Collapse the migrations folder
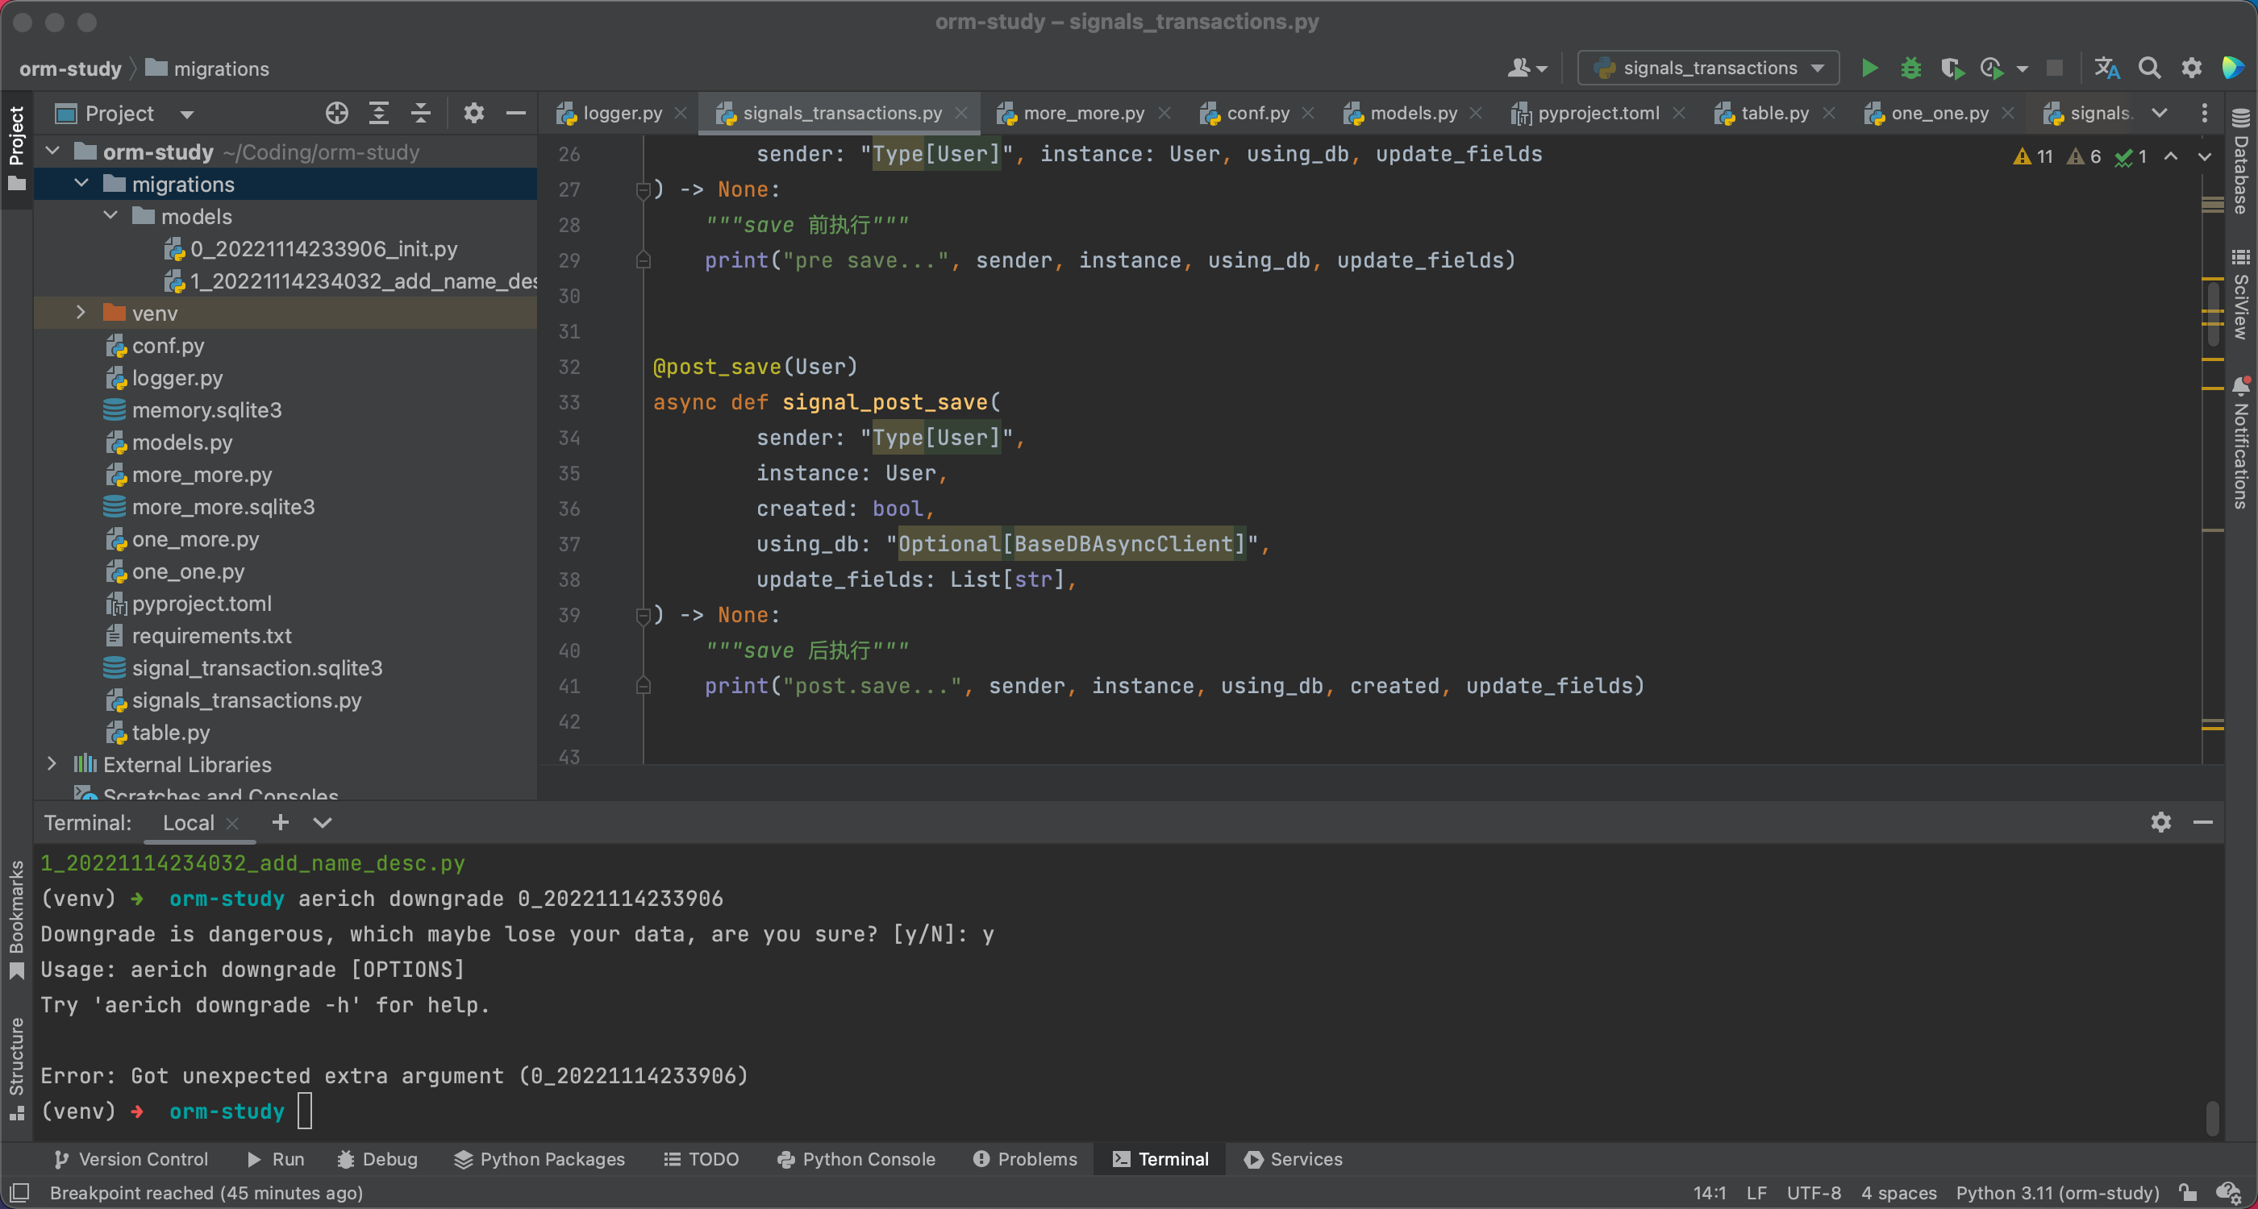This screenshot has height=1209, width=2258. point(81,184)
